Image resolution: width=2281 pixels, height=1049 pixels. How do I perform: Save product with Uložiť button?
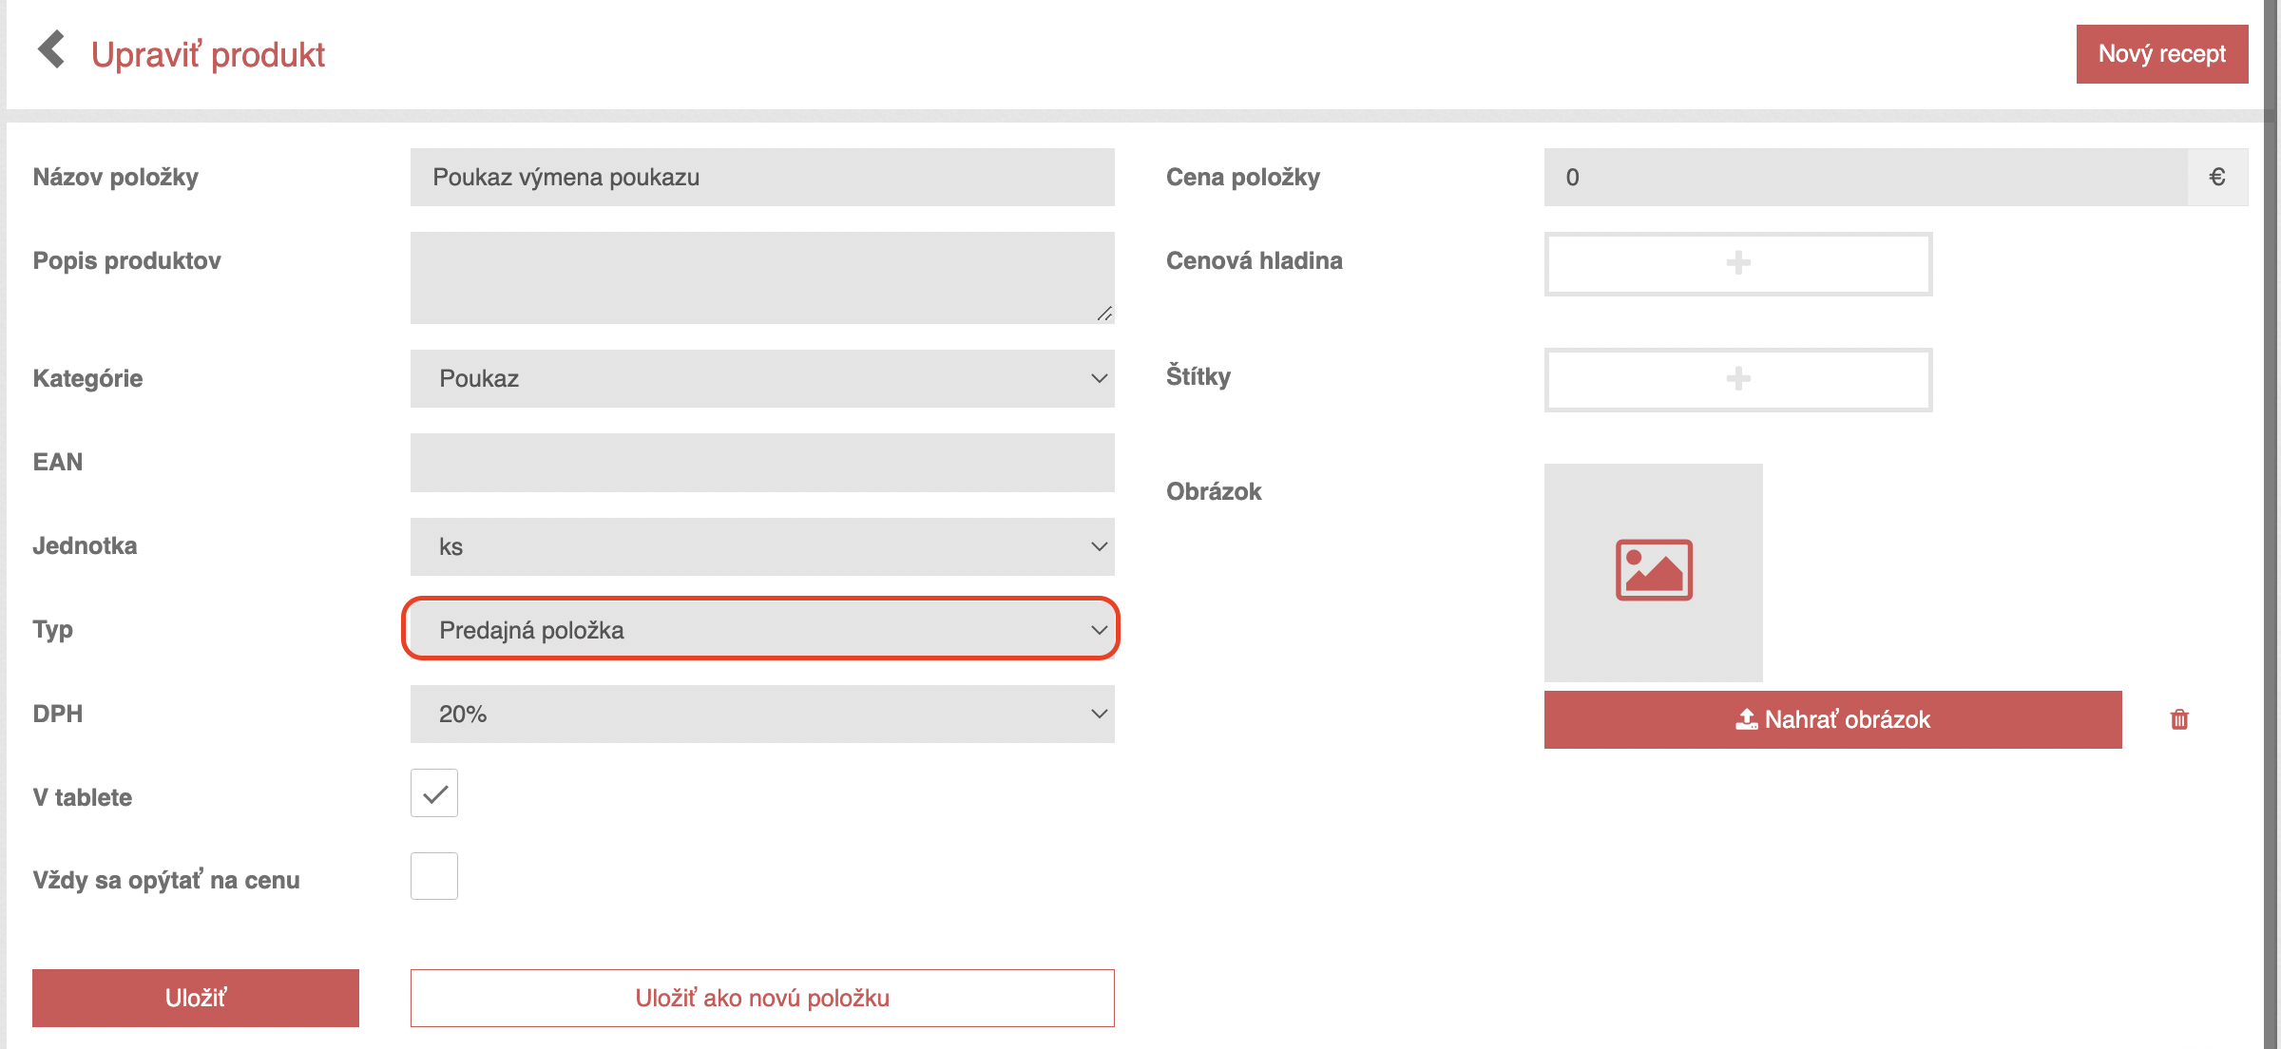(196, 998)
